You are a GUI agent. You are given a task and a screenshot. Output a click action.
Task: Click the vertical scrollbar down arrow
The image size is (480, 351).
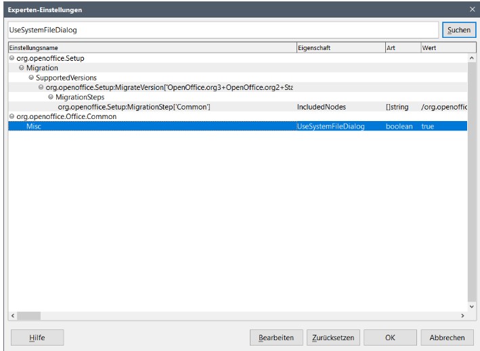pos(472,306)
